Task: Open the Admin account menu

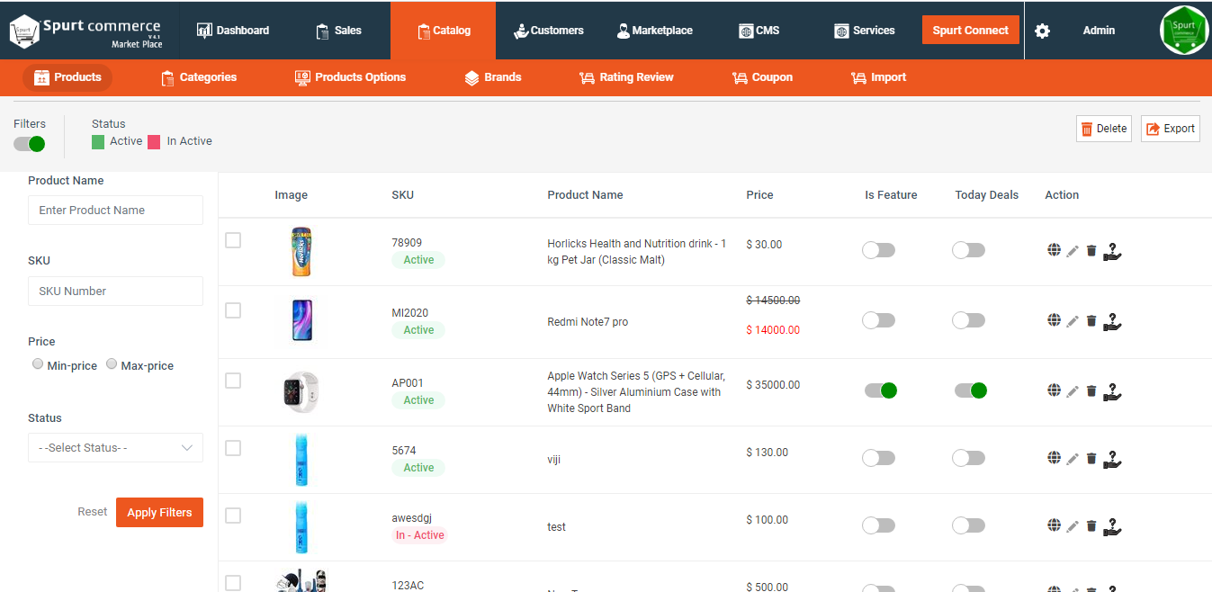Action: click(1099, 31)
